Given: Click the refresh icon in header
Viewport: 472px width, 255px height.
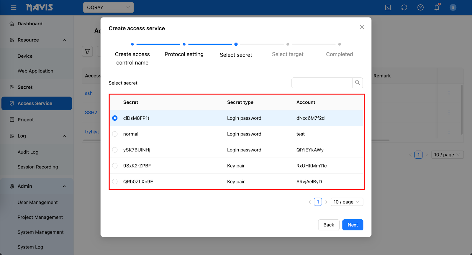Looking at the screenshot, I should tap(404, 7).
